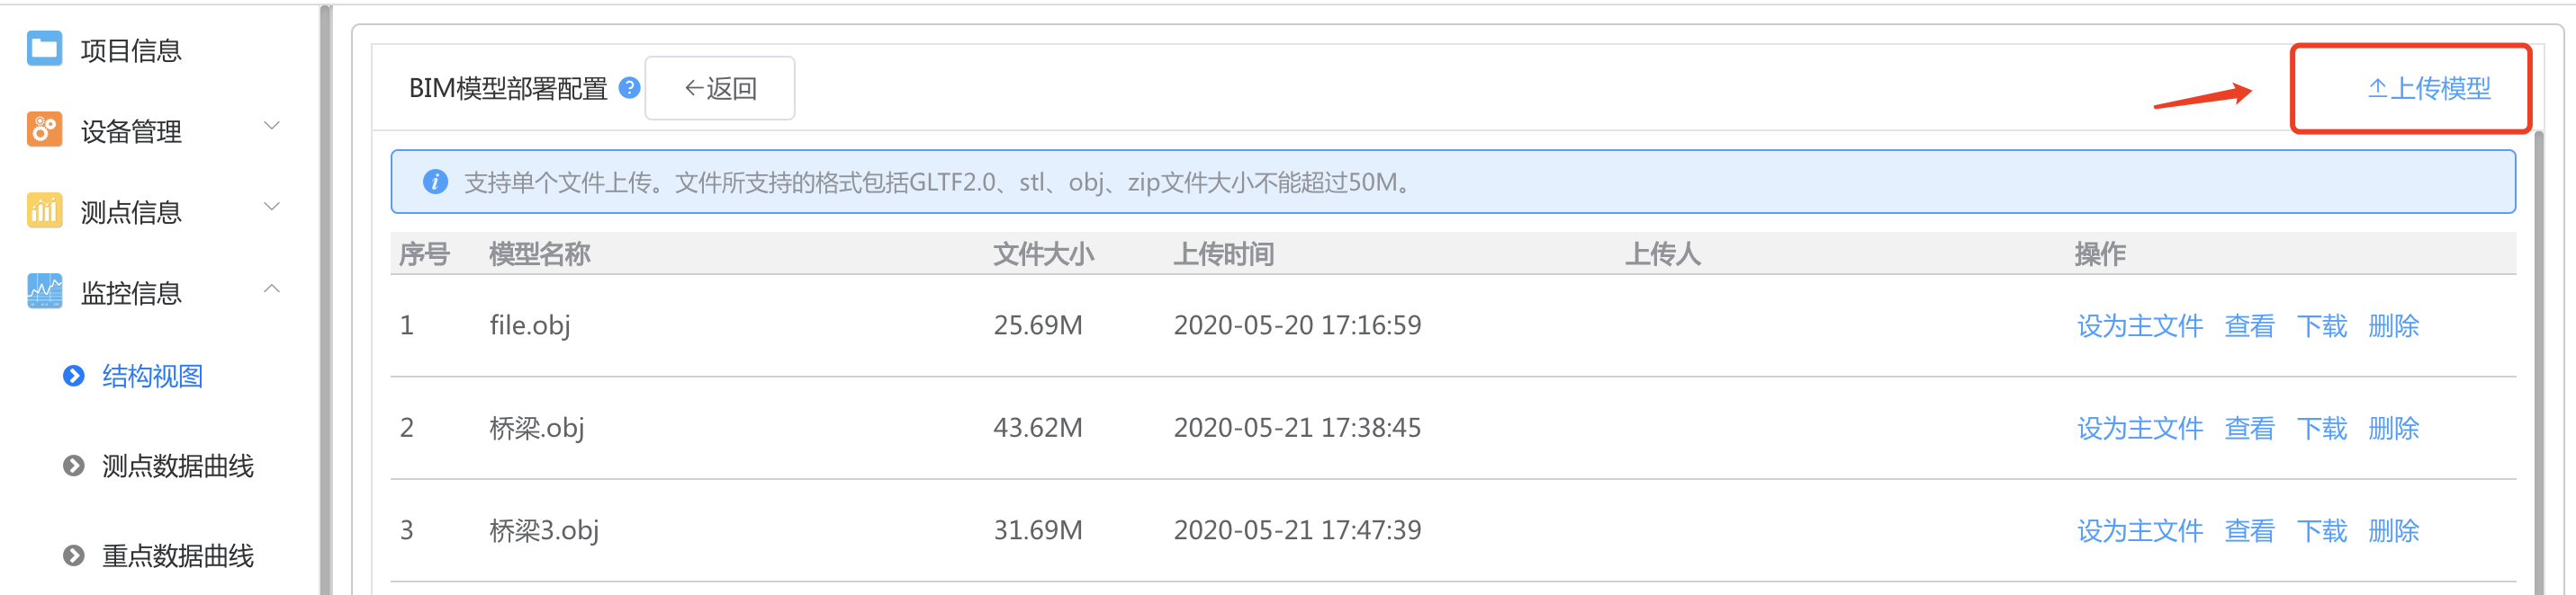This screenshot has width=2576, height=595.
Task: Expand the 设备管理 menu chevron
Action: [x=271, y=126]
